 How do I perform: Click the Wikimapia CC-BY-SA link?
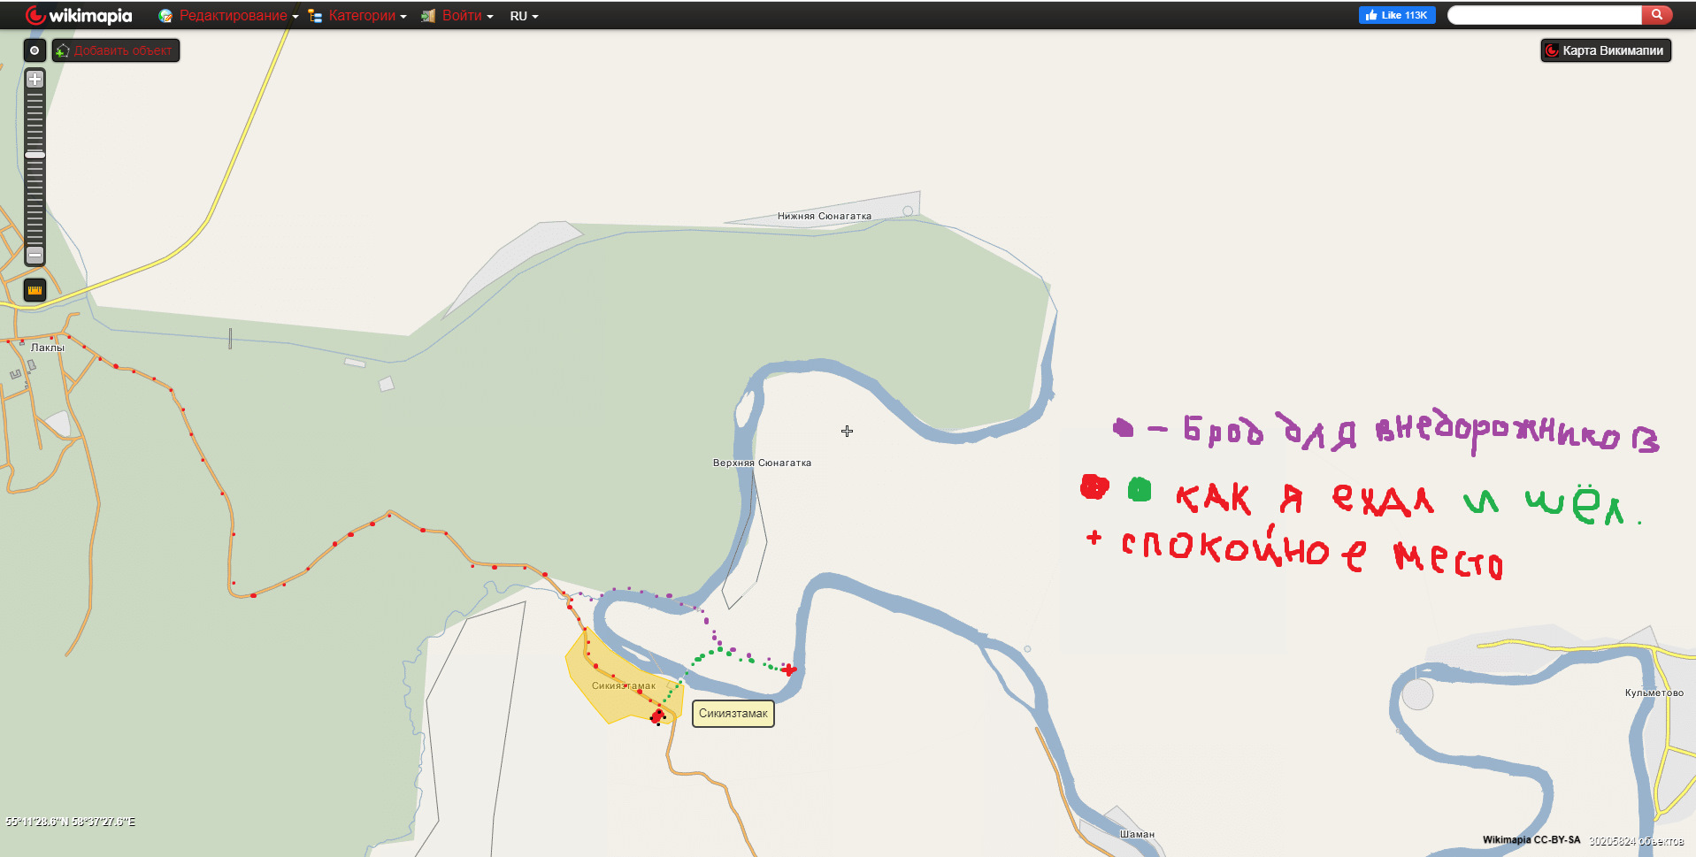click(1531, 840)
